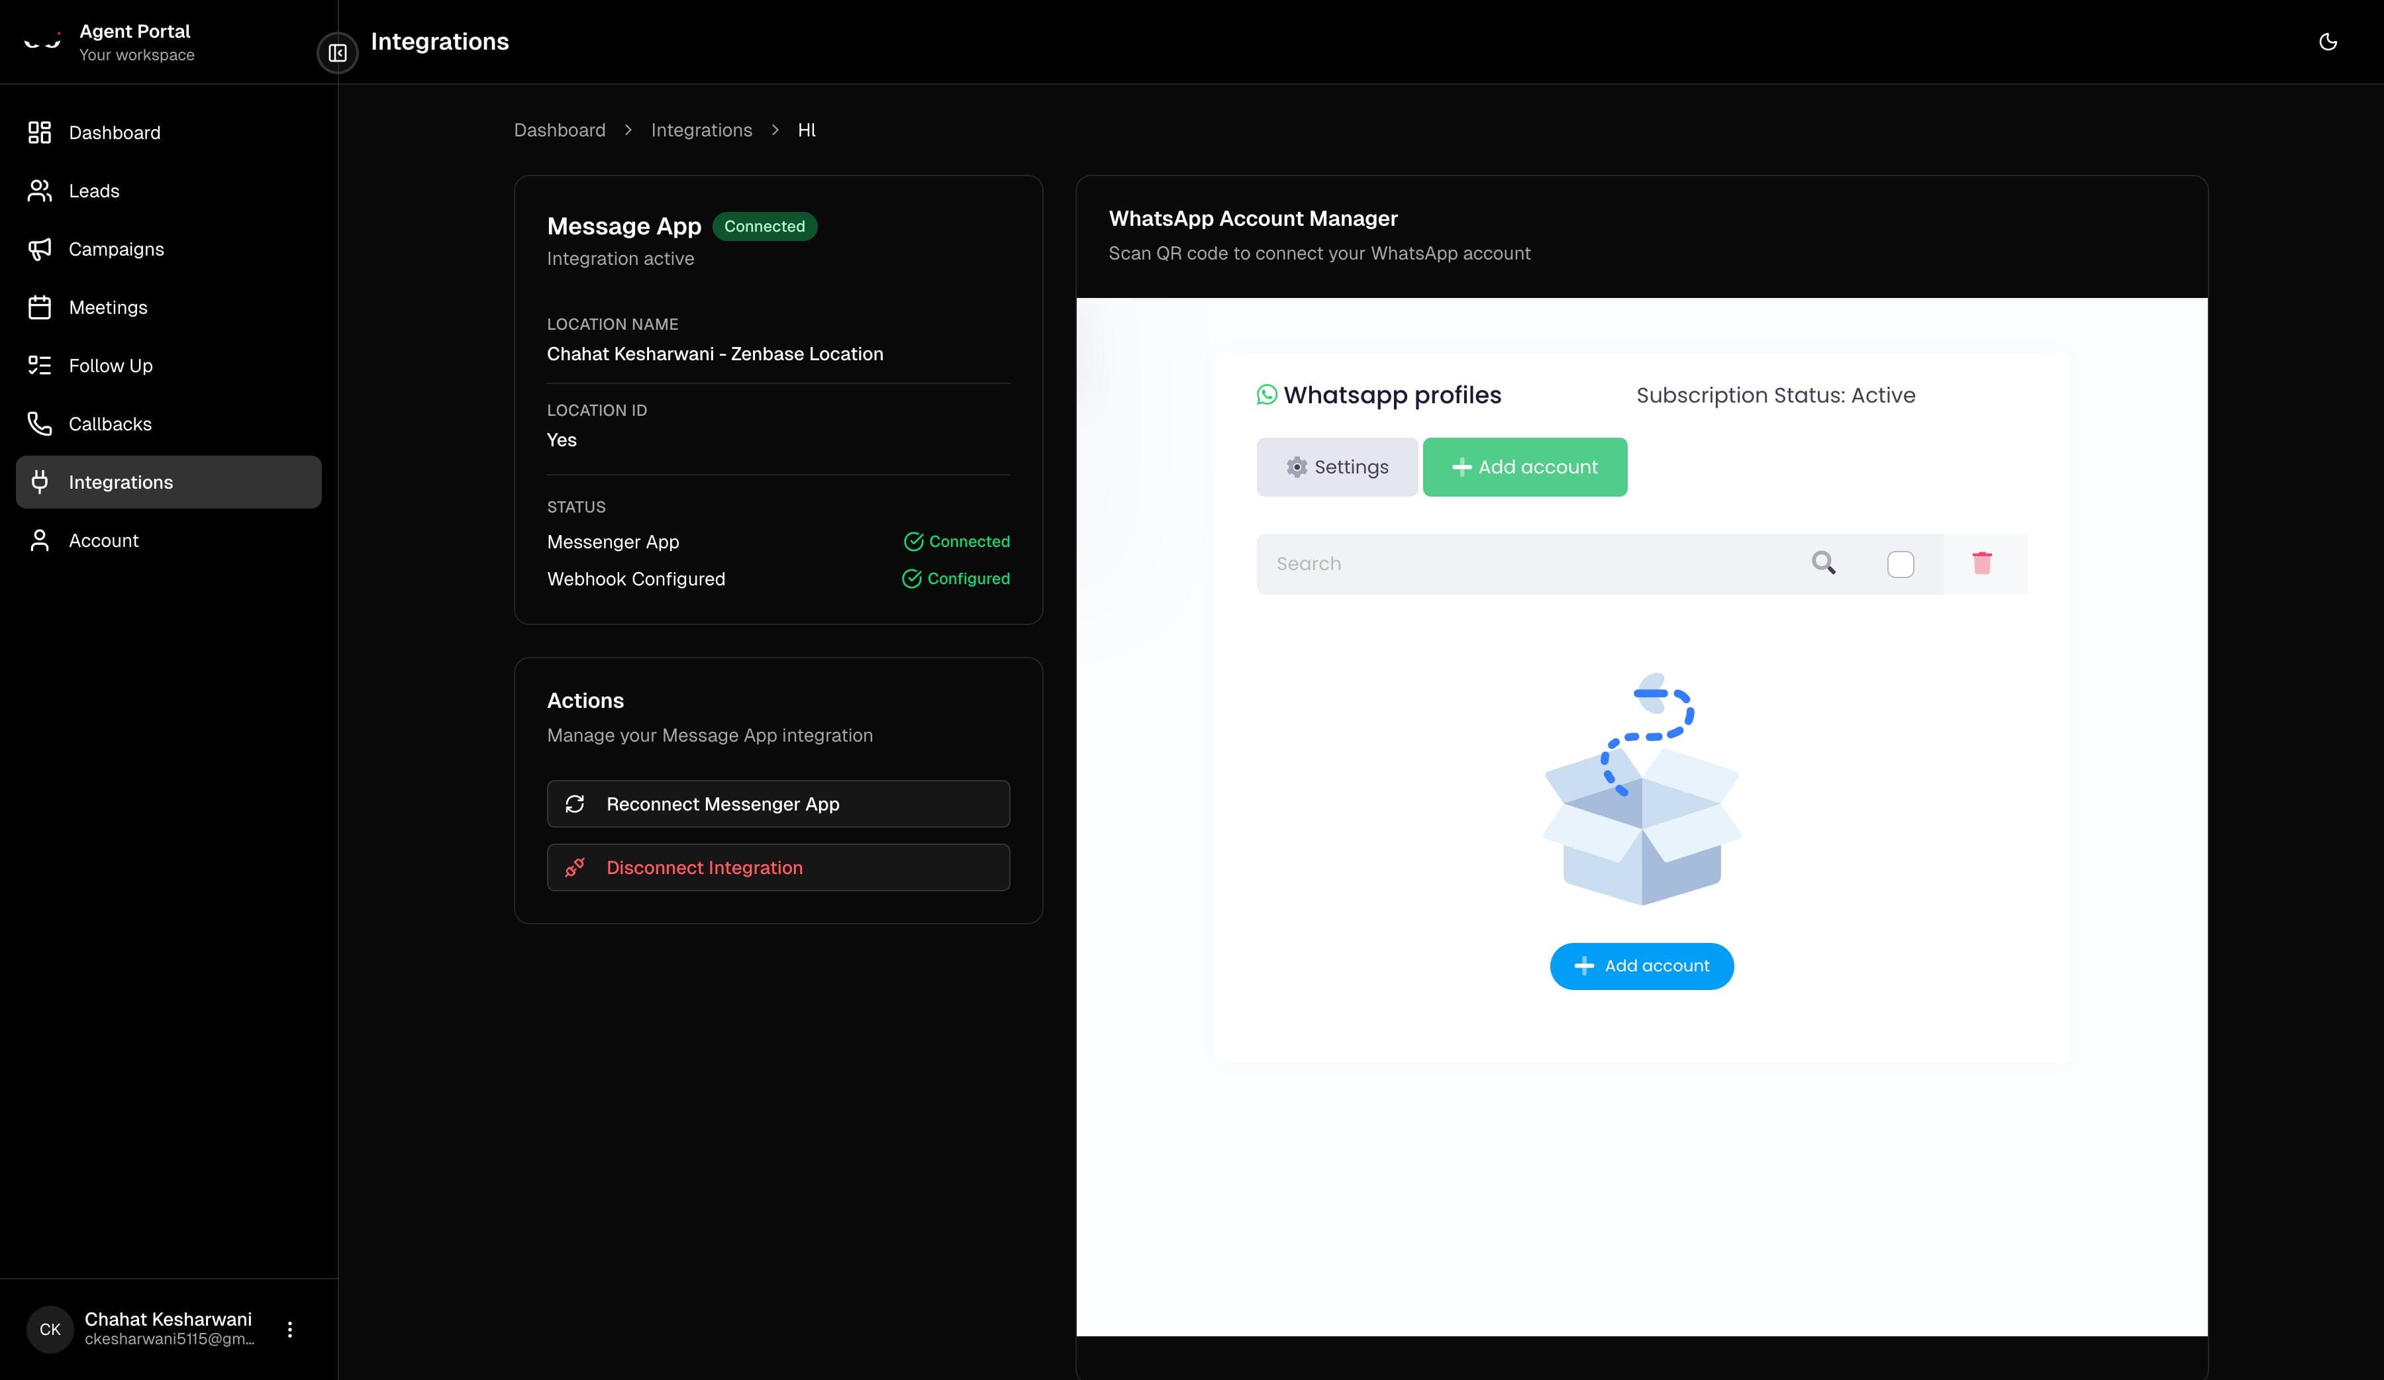
Task: Click the green Add account button
Action: (1524, 466)
